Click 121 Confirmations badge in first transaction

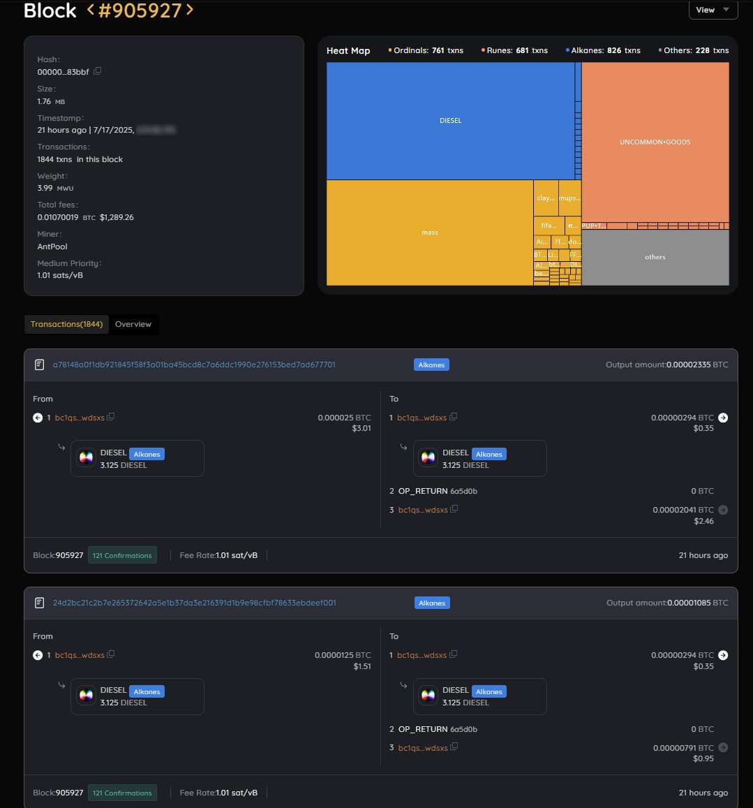123,555
